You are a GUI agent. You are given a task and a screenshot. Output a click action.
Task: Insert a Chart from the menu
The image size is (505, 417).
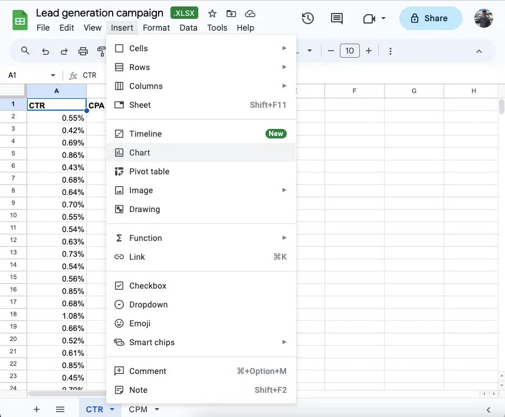(140, 153)
